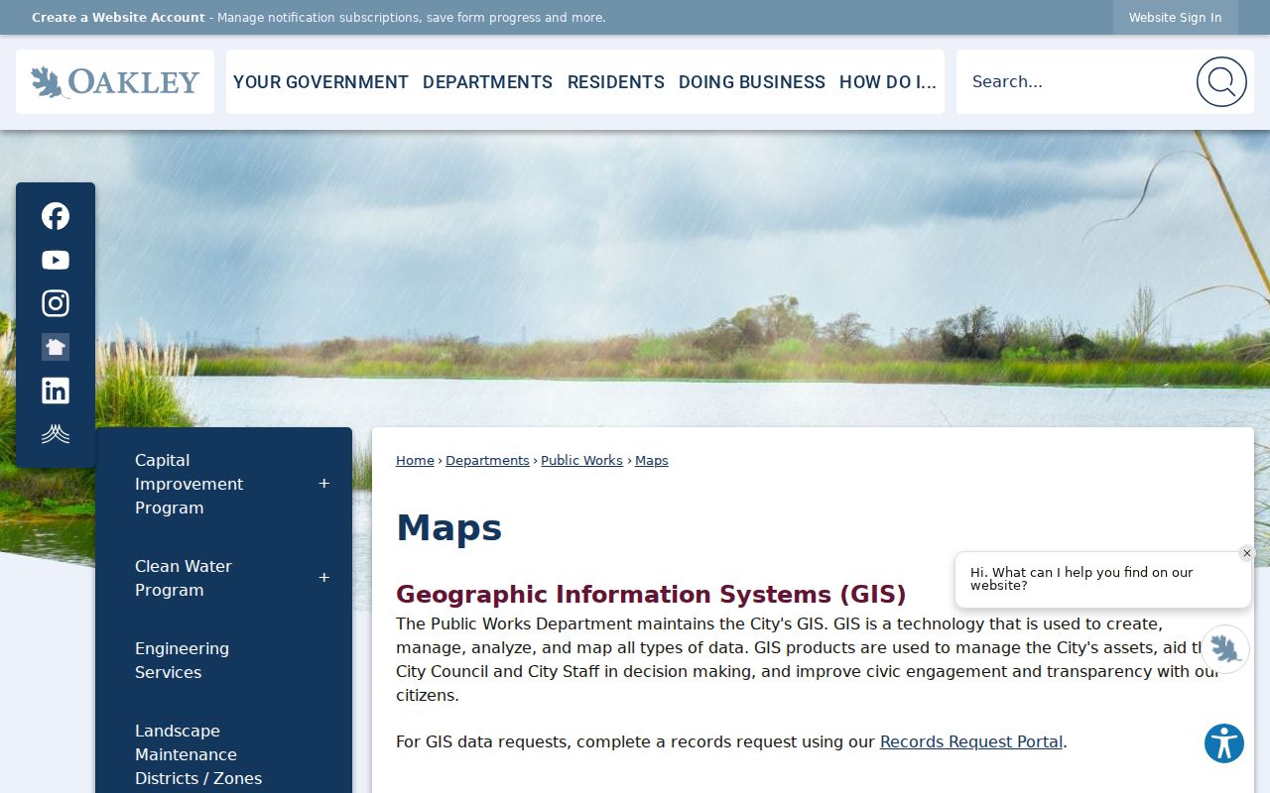The height and width of the screenshot is (793, 1270).
Task: Click into the Search field
Action: 1077,81
